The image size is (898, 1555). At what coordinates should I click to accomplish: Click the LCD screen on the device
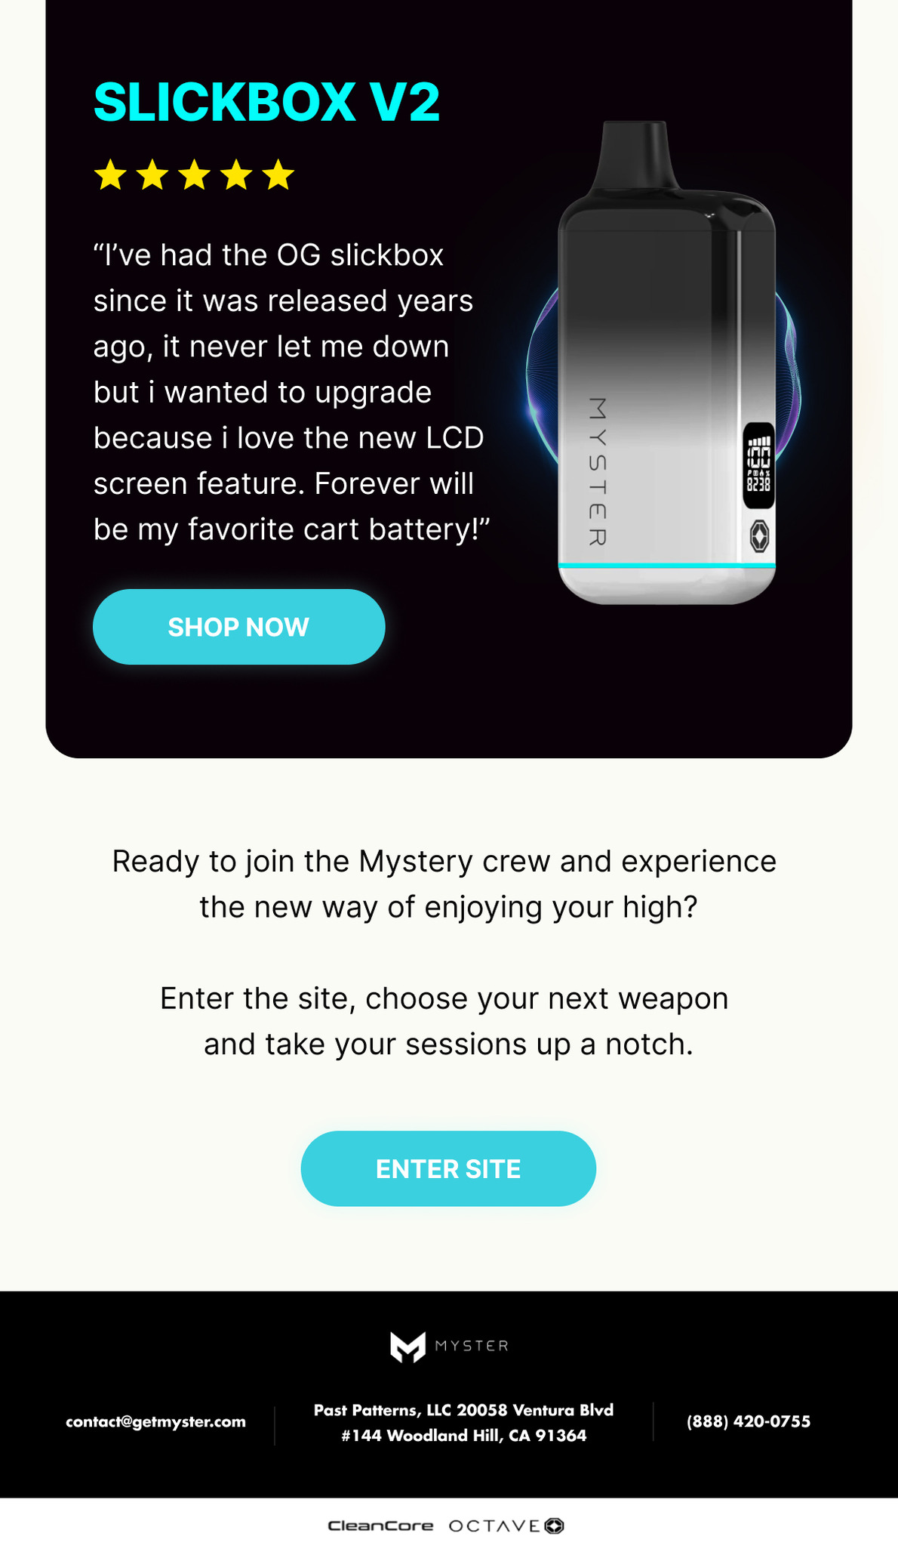click(x=758, y=465)
